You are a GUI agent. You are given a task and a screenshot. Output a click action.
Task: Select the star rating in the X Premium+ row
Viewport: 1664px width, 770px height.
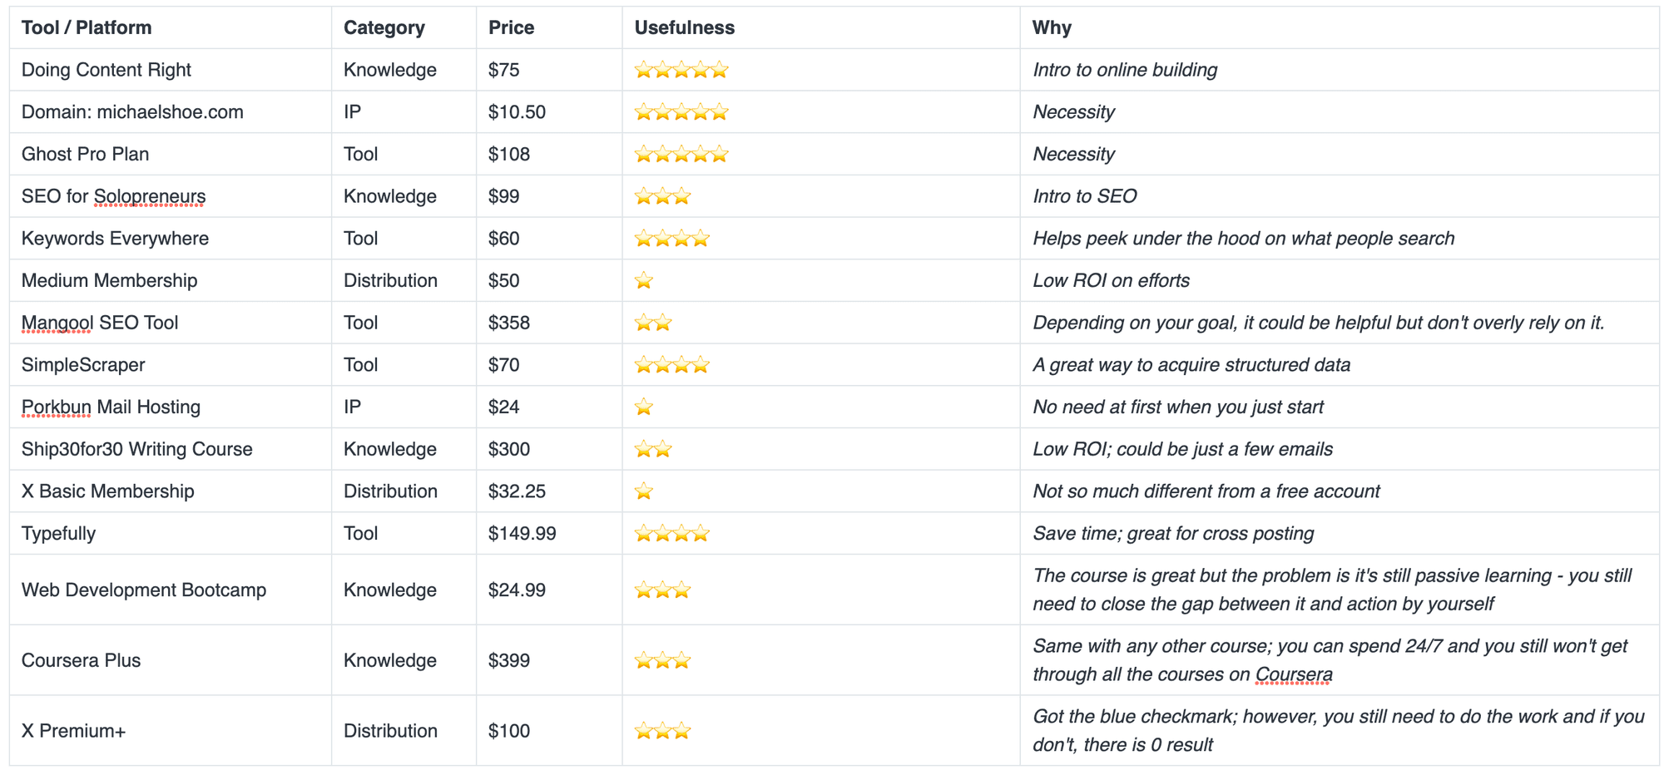662,732
